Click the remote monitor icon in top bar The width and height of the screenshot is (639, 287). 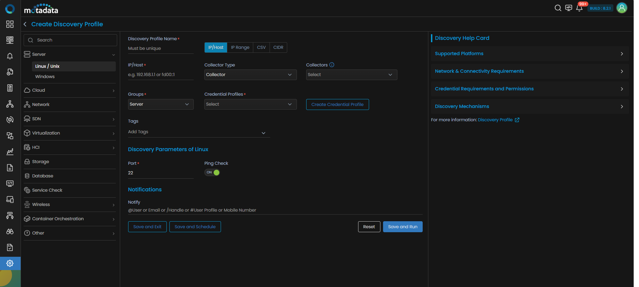568,8
